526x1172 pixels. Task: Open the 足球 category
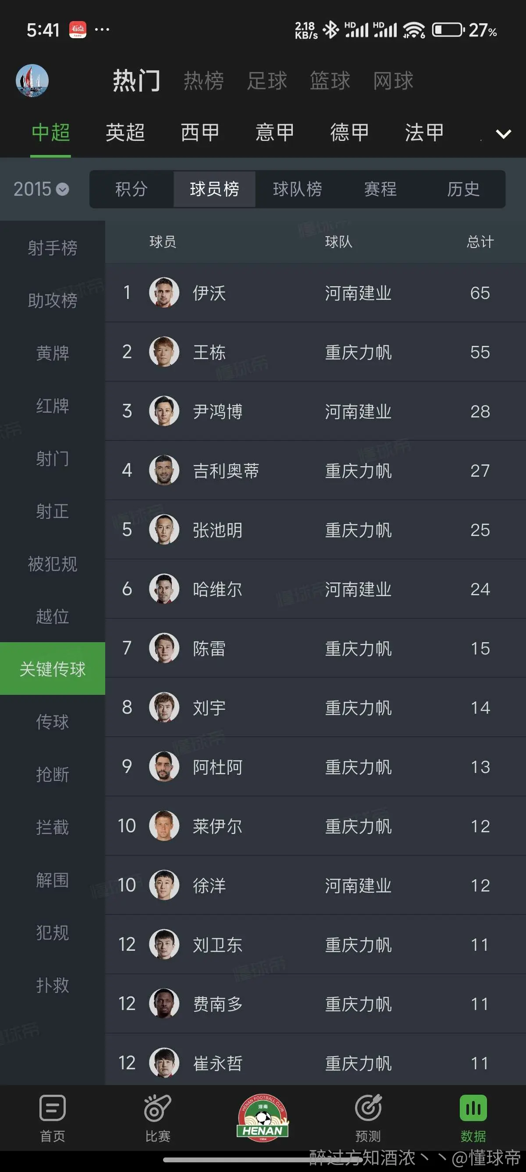pos(267,80)
